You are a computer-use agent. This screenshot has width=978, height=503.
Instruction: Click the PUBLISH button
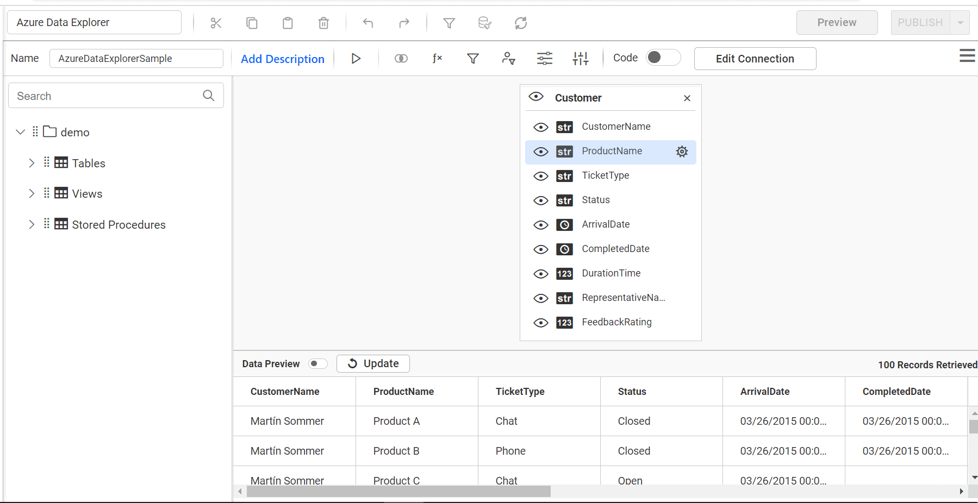click(920, 23)
